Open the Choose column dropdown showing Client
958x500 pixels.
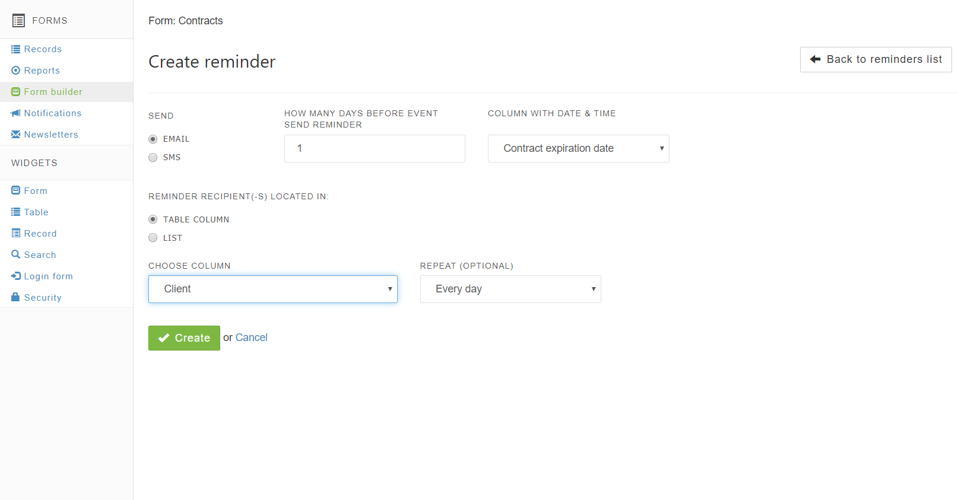point(273,289)
